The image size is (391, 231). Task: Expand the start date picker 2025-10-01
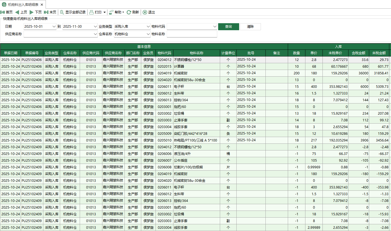(x=54, y=27)
